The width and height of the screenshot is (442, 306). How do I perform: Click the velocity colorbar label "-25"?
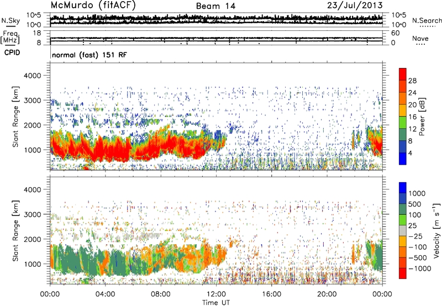pyautogui.click(x=415, y=236)
